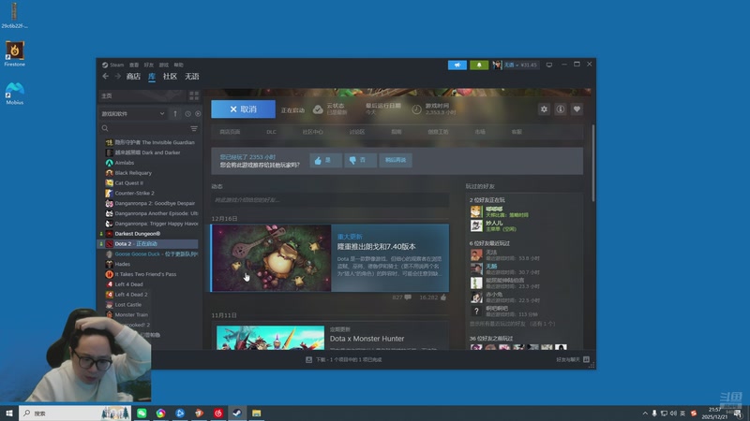Open the DLC tab for Dota 2

[x=271, y=132]
